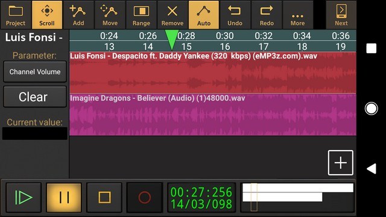The image size is (386, 217).
Task: Pause playback with the pause button
Action: click(x=64, y=197)
